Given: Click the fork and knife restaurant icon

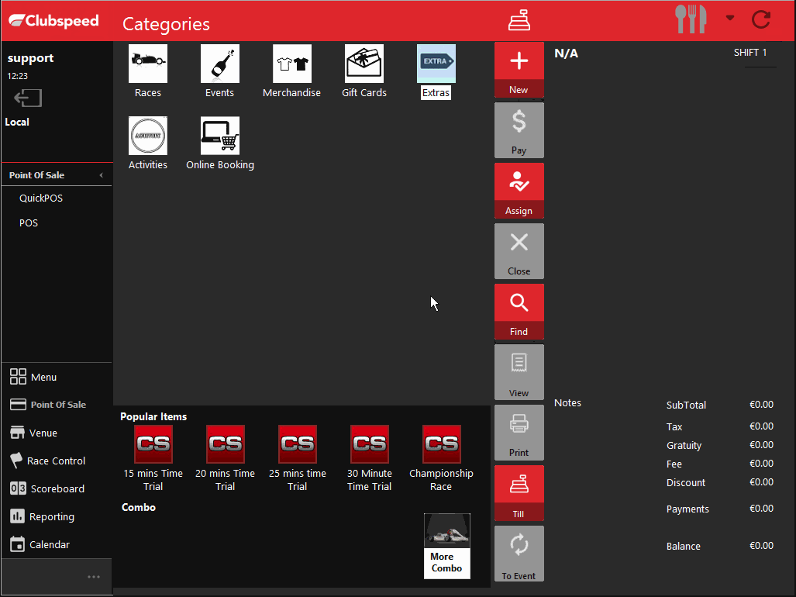Looking at the screenshot, I should pos(691,19).
